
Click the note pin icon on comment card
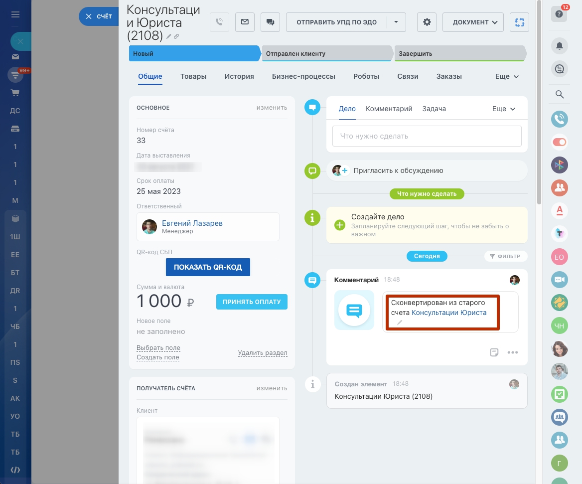(x=494, y=352)
